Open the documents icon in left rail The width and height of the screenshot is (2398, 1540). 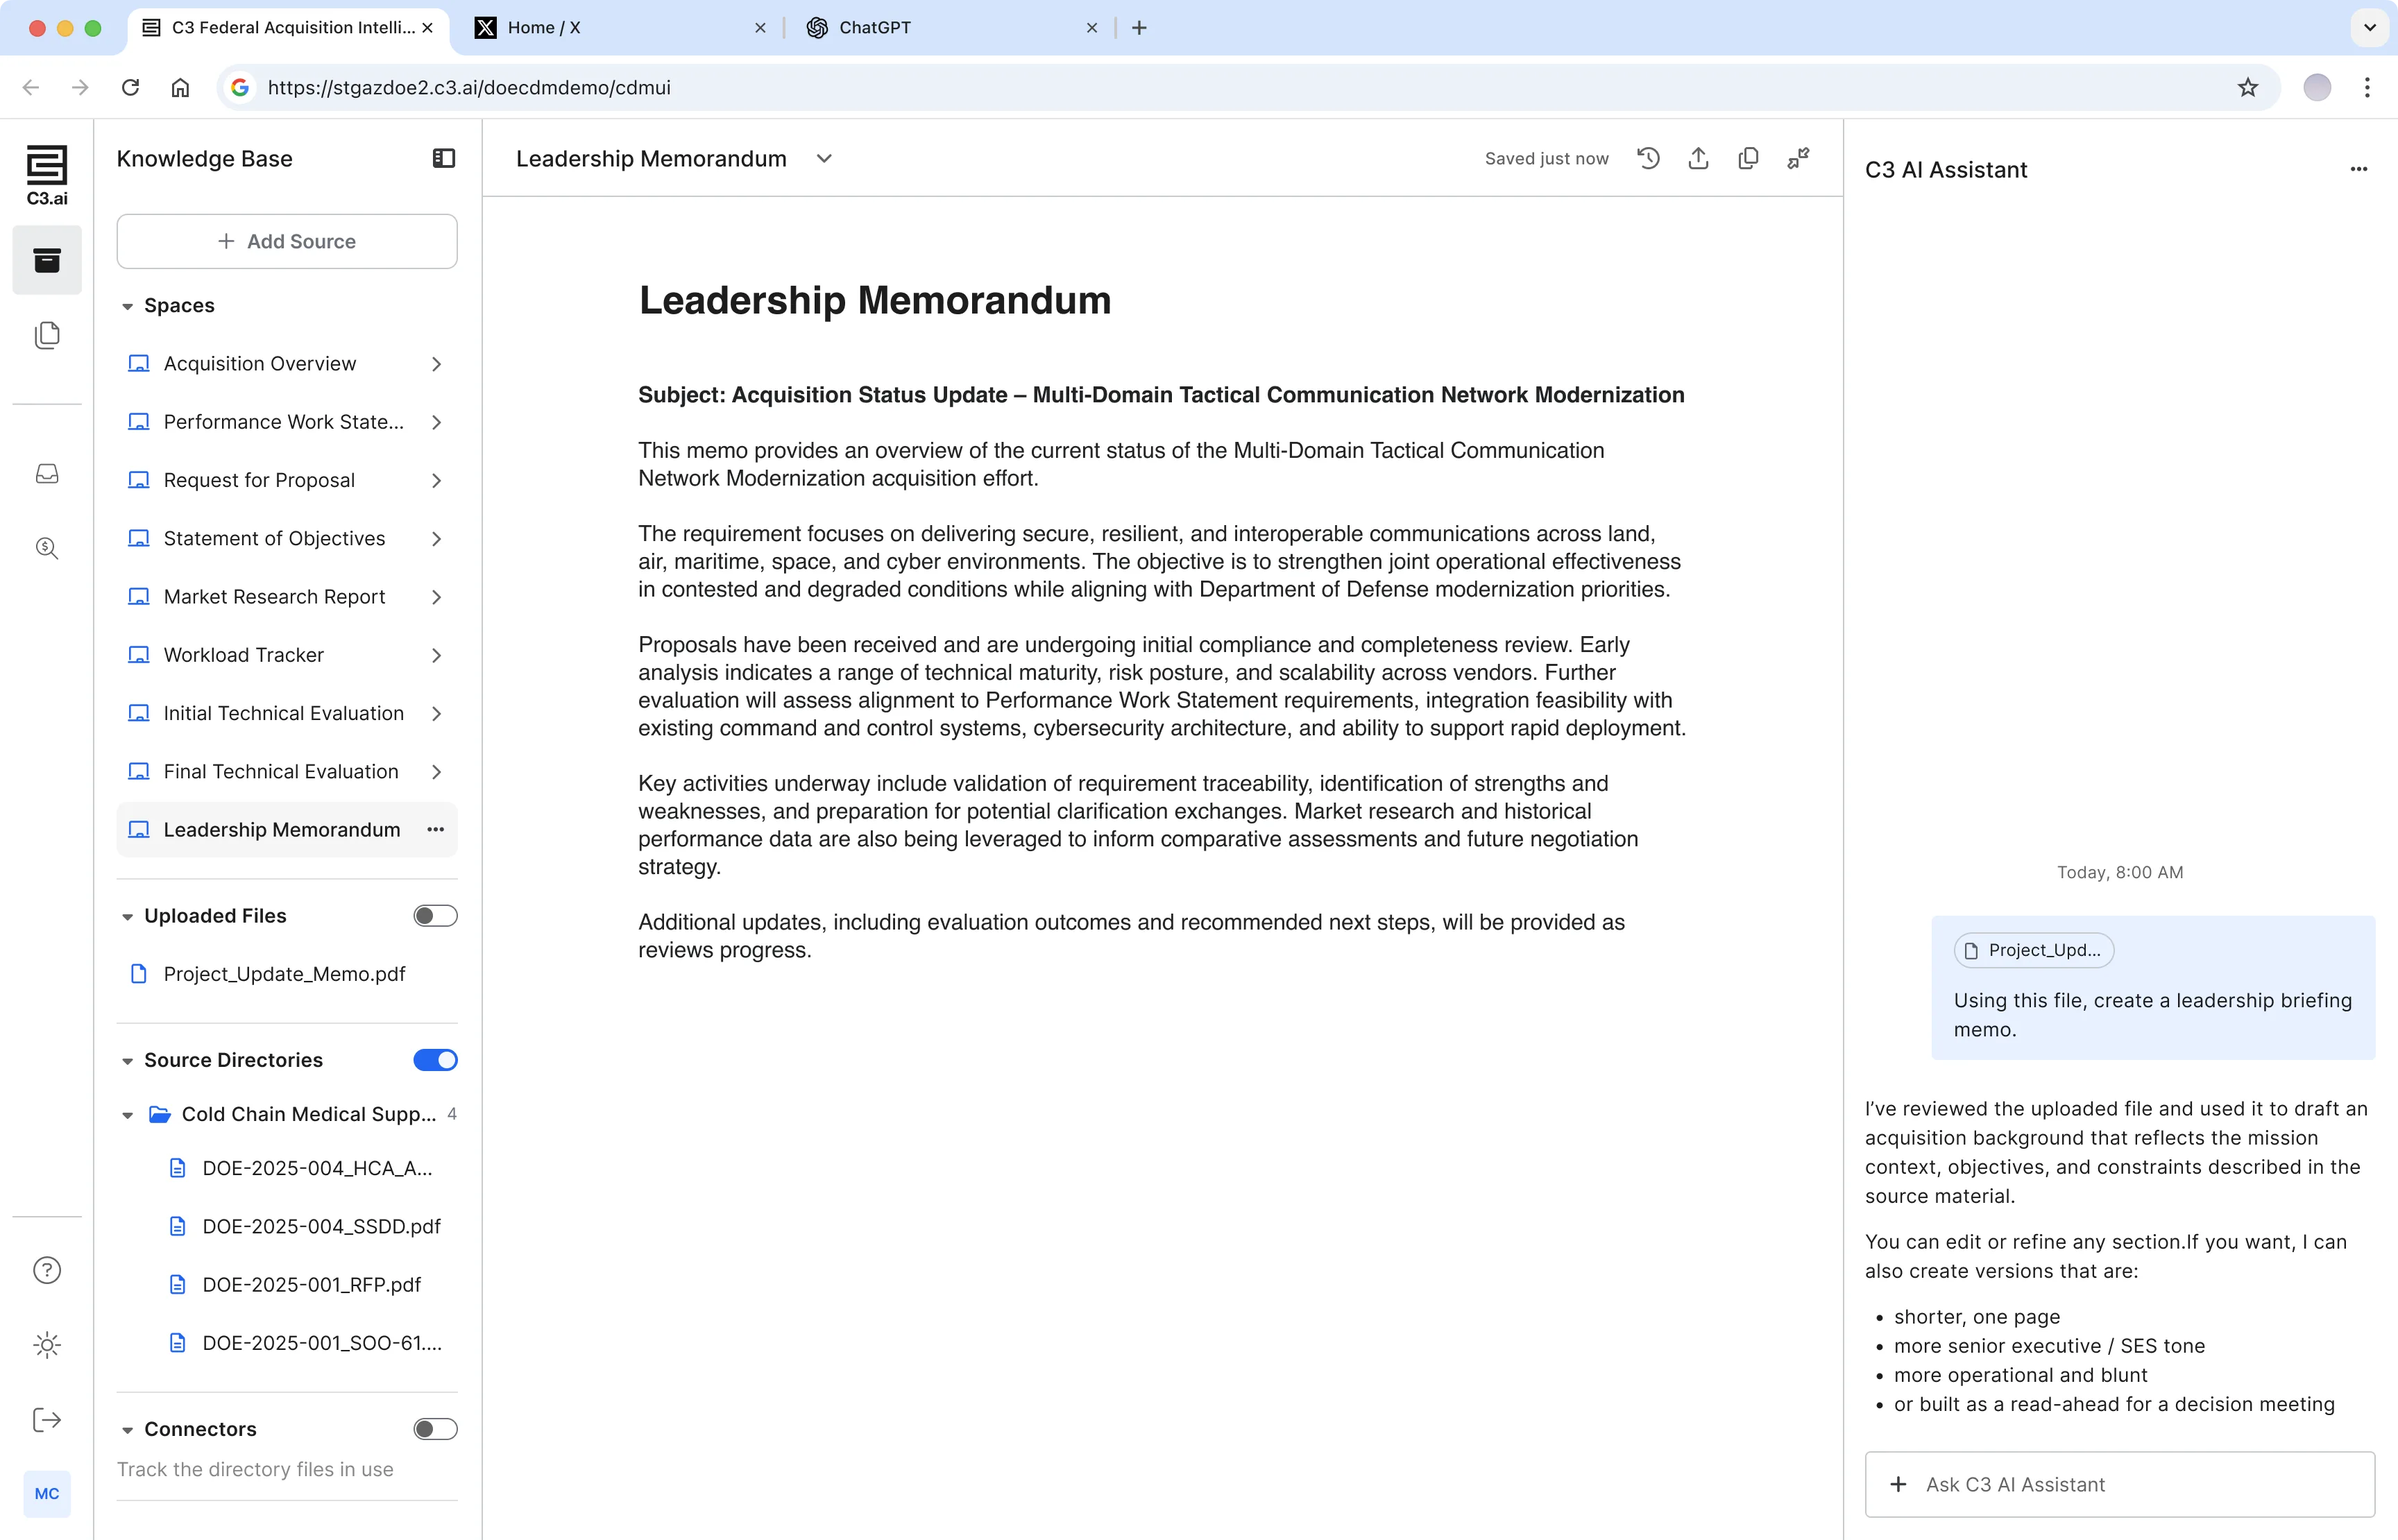coord(47,335)
